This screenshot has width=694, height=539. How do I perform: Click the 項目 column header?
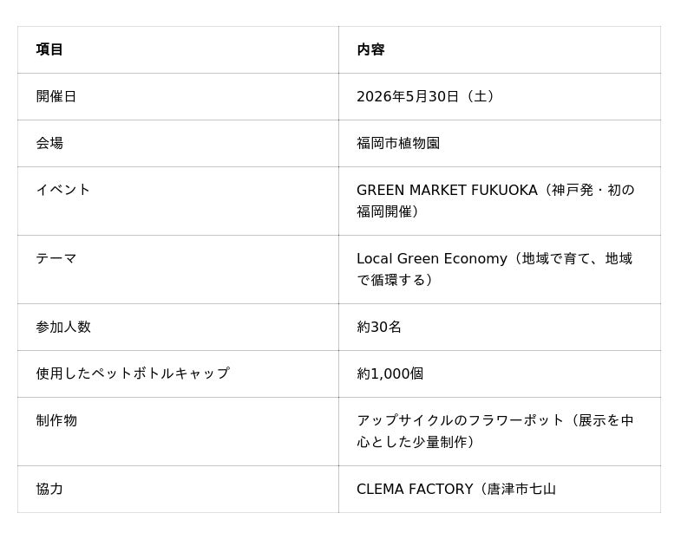pyautogui.click(x=49, y=49)
